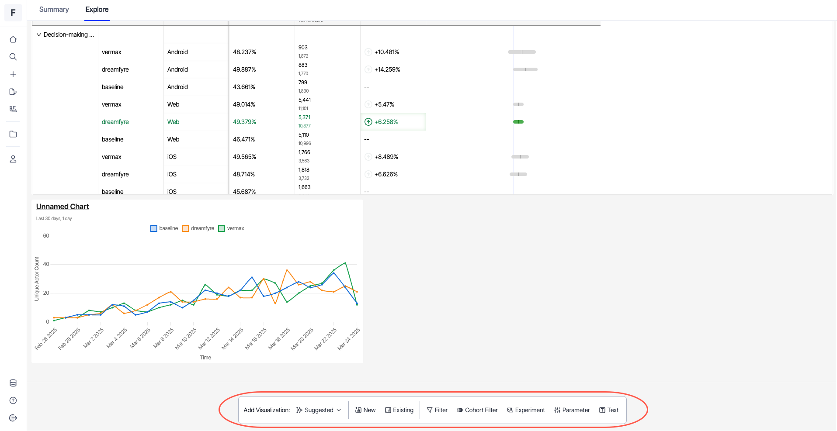The height and width of the screenshot is (431, 837).
Task: Click the logout icon at sidebar bottom
Action: [x=13, y=418]
